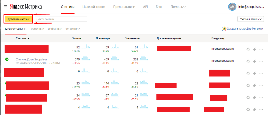This screenshot has width=268, height=115.
Task: Click the Визиты column header
Action: (76, 38)
